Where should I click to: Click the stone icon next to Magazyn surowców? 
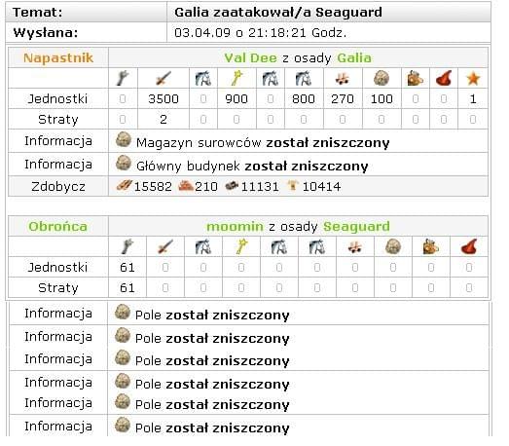pos(123,139)
